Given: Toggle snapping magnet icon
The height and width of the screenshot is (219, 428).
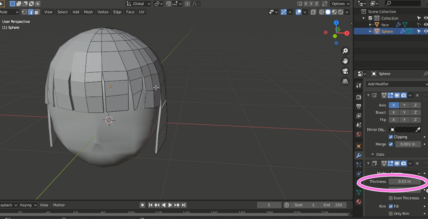Looking at the screenshot, I should (169, 4).
